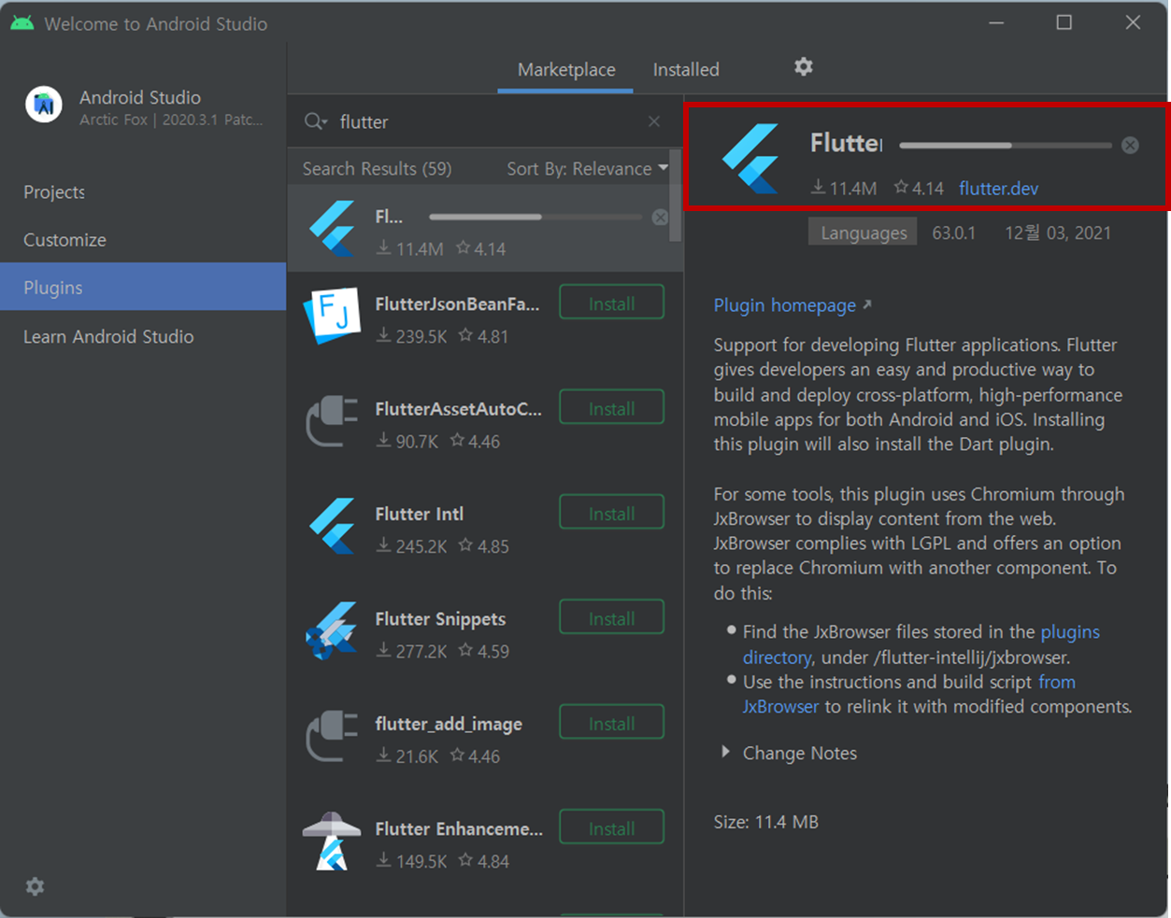1171x918 pixels.
Task: Install the FlutterJsonBeanFactory plugin
Action: pos(612,304)
